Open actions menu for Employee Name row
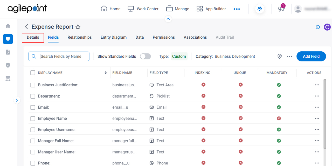Image resolution: width=332 pixels, height=166 pixels. [317, 118]
